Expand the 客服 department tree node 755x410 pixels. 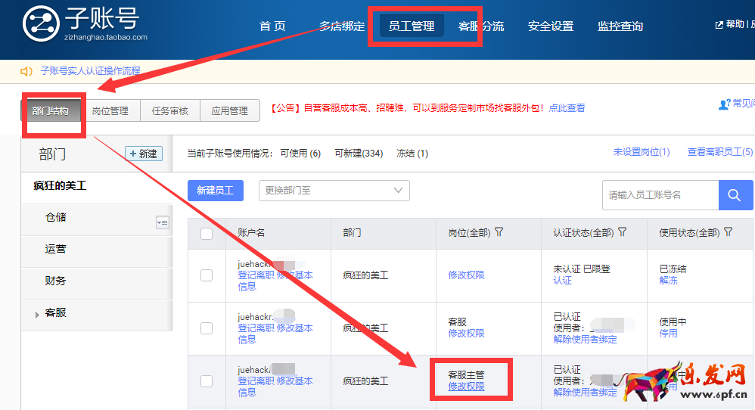37,315
